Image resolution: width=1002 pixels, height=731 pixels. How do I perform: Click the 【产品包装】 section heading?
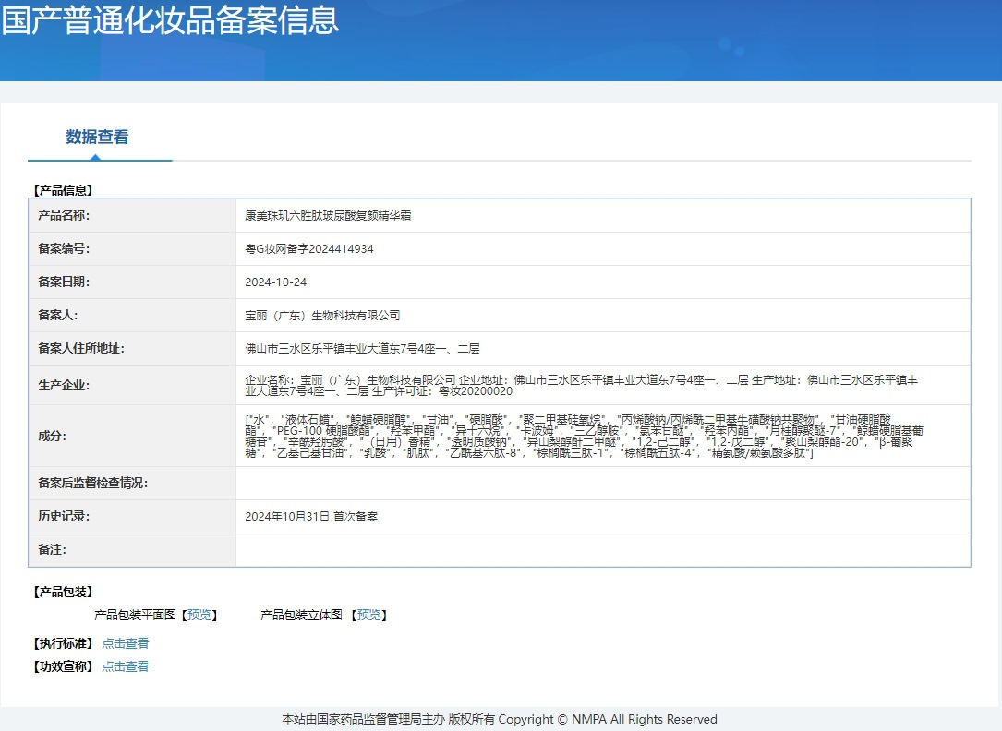[64, 592]
